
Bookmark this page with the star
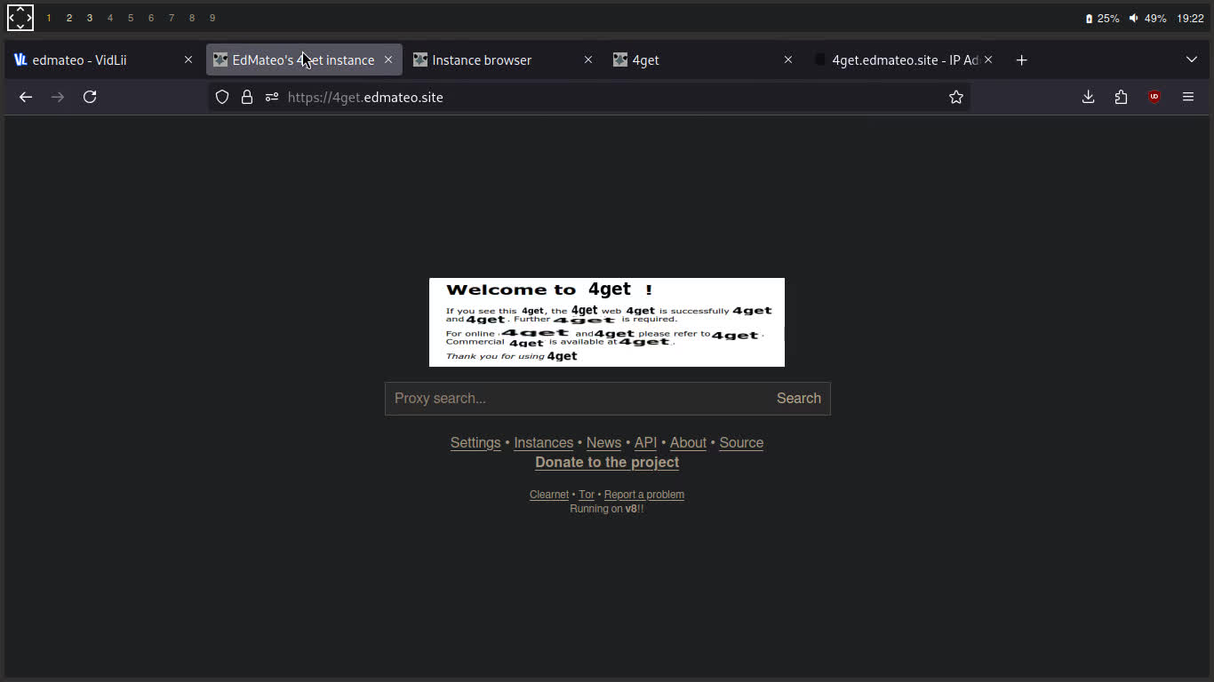point(956,97)
